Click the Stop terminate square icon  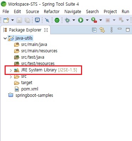(108, 20)
